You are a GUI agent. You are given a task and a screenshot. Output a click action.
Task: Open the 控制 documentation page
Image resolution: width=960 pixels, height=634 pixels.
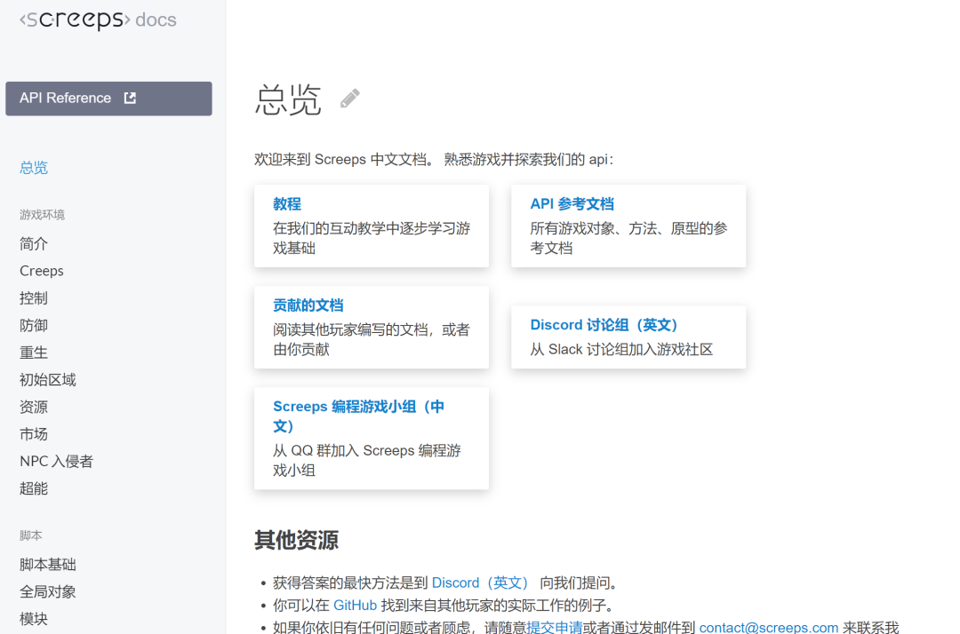click(33, 297)
